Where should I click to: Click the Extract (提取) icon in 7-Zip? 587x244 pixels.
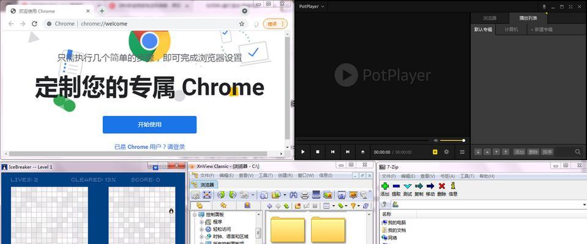[396, 186]
